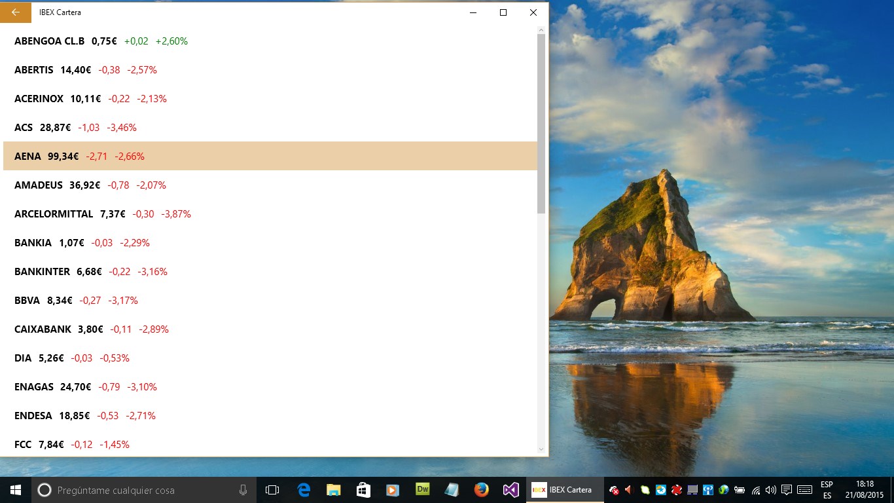This screenshot has width=894, height=503.
Task: Activate the Cortana microphone icon
Action: pyautogui.click(x=243, y=490)
